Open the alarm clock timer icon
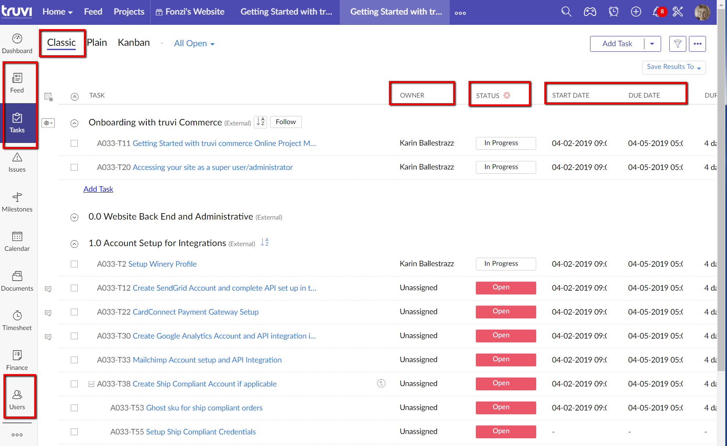 (614, 12)
